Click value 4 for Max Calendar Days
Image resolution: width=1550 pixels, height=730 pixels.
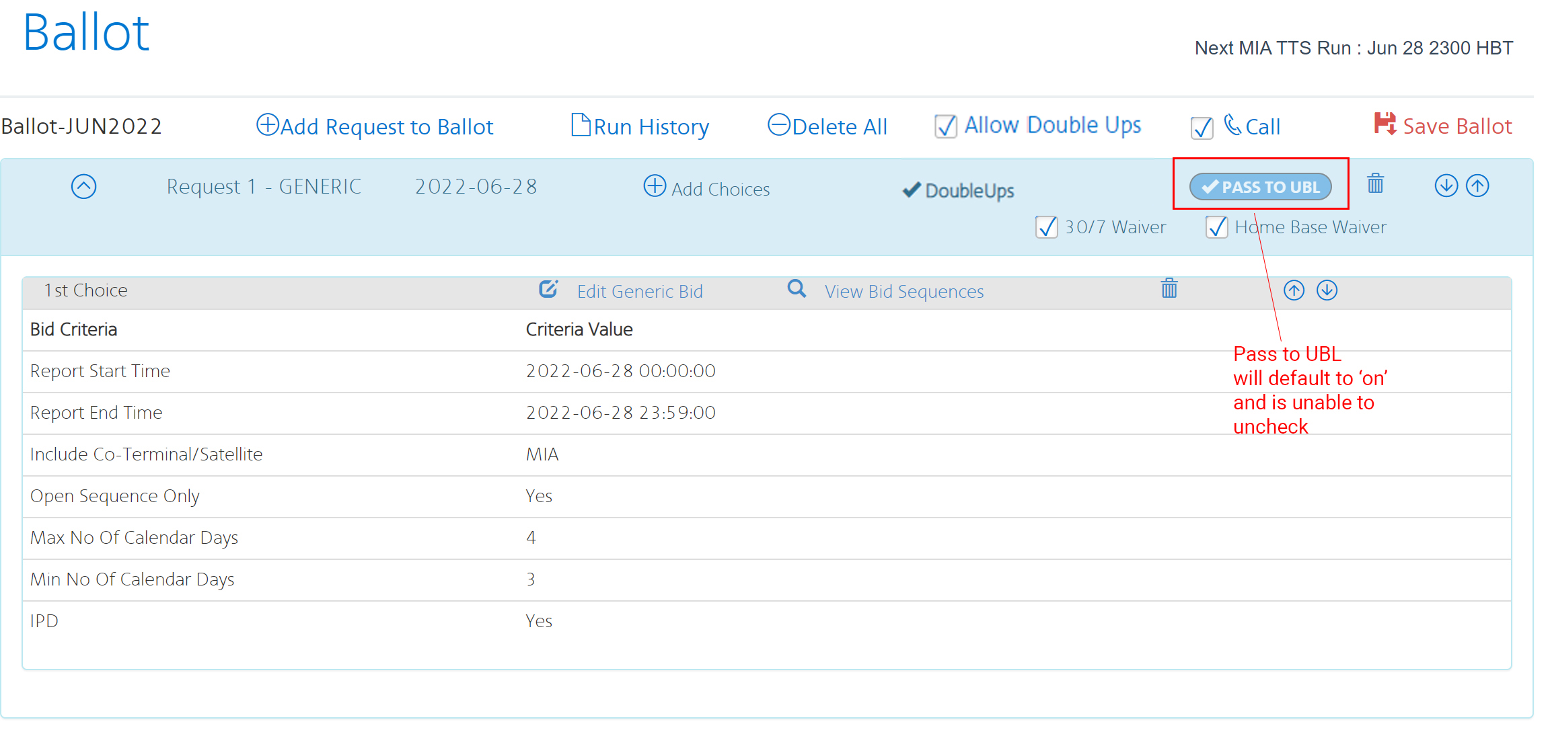point(531,538)
